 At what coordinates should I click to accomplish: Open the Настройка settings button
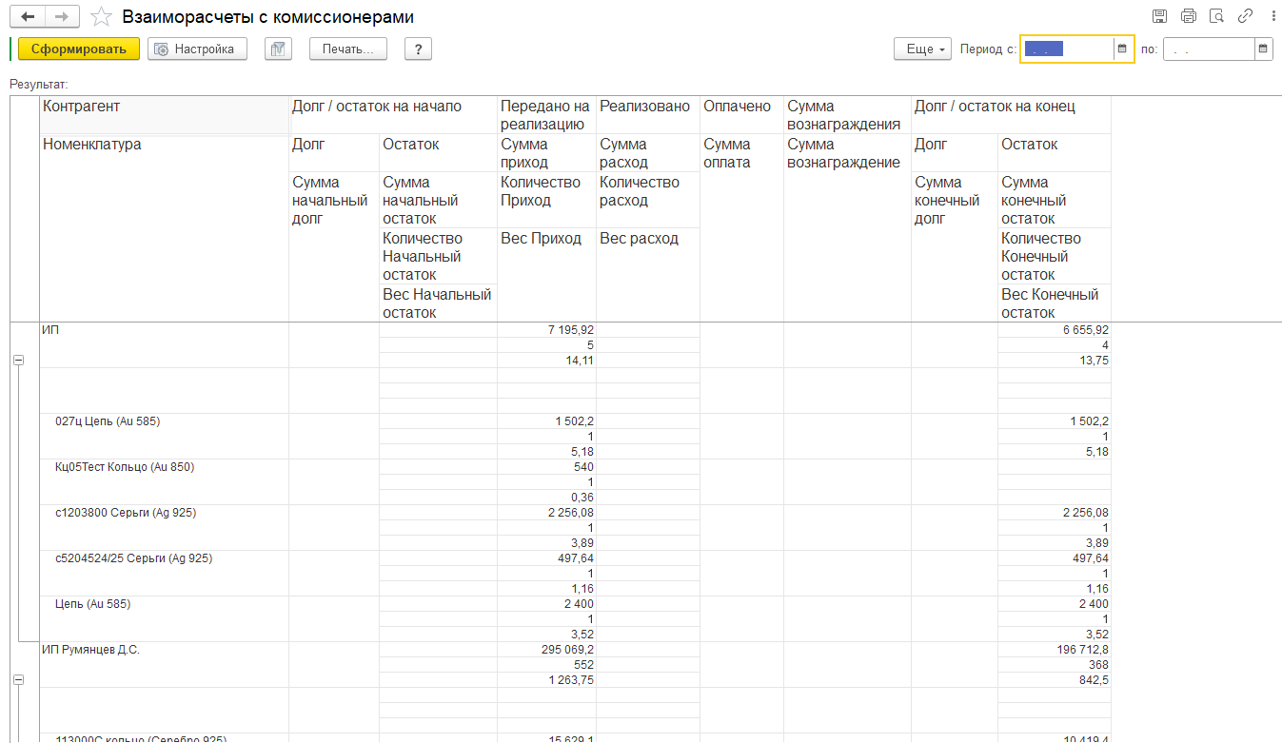[x=197, y=49]
